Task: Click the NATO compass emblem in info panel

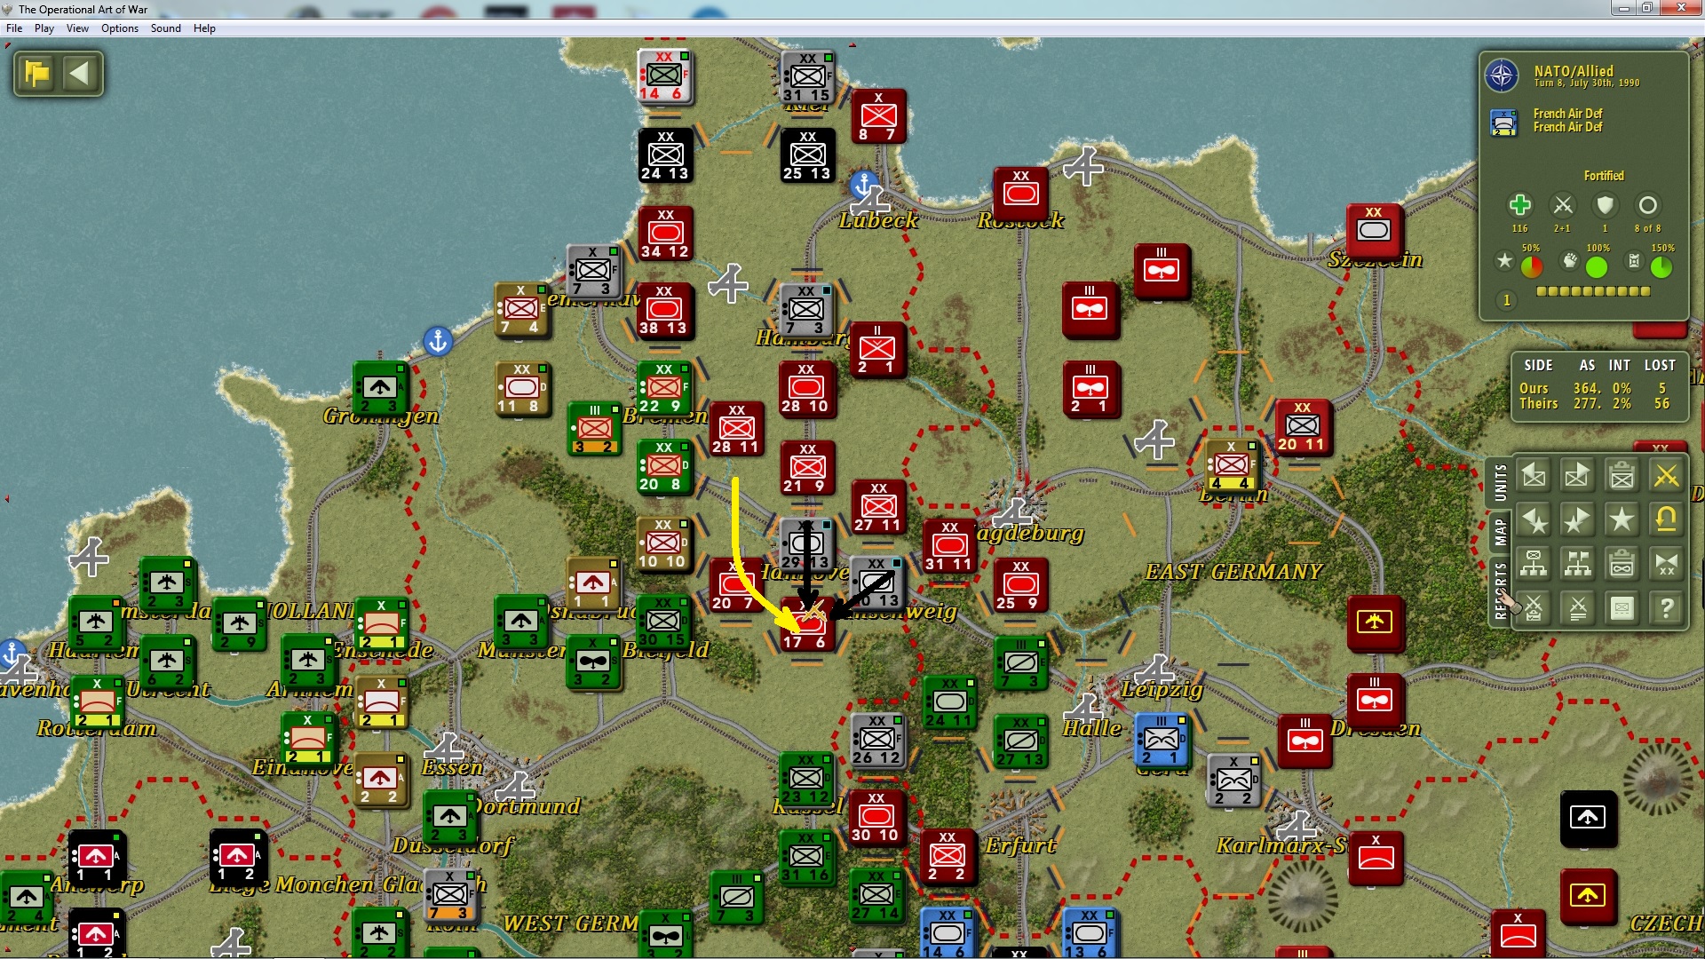Action: pos(1502,76)
